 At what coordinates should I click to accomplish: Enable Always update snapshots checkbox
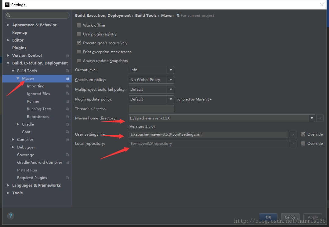tap(79, 61)
